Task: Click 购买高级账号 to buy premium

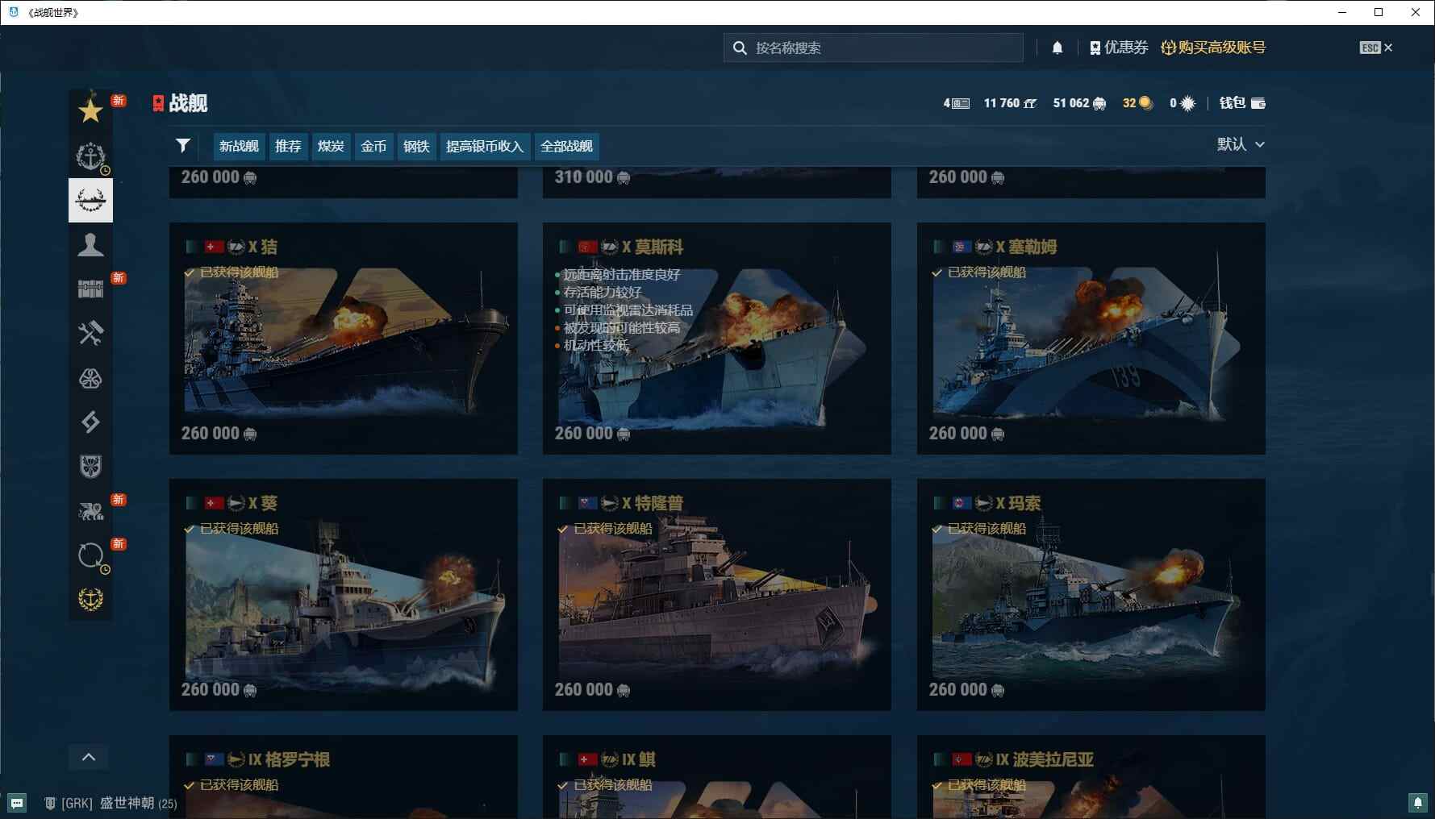Action: pos(1213,48)
